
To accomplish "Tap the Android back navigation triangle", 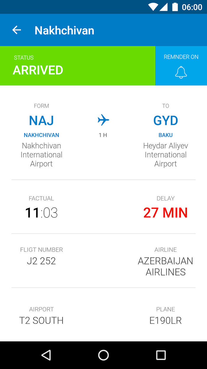I will tap(46, 355).
